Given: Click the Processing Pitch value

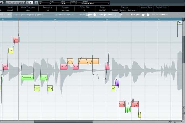Looking at the screenshot, I should (47, 10).
